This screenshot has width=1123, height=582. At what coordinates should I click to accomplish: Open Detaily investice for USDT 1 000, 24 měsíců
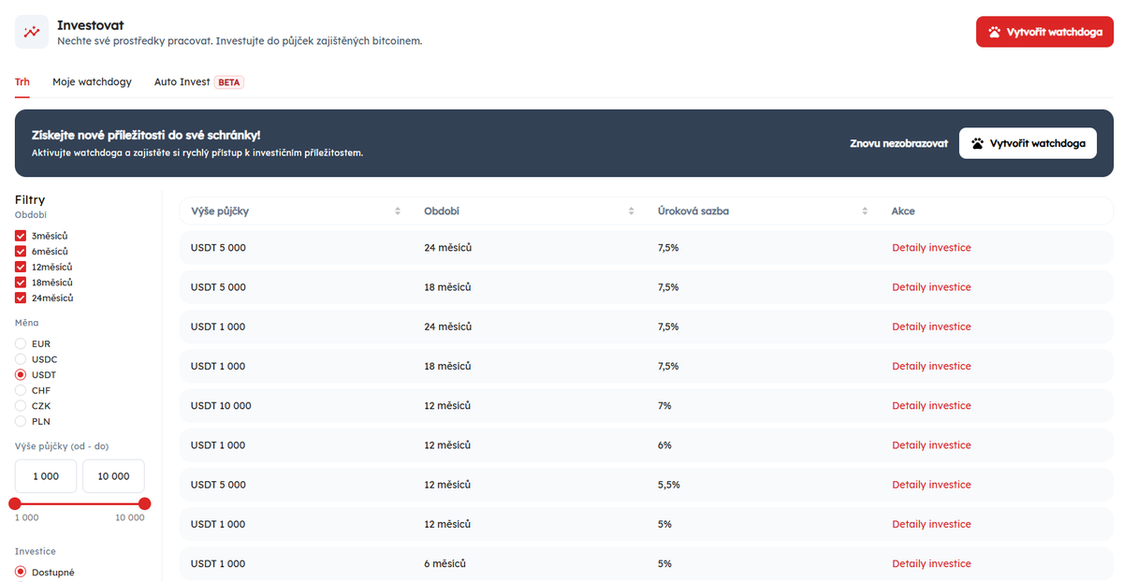pyautogui.click(x=931, y=327)
